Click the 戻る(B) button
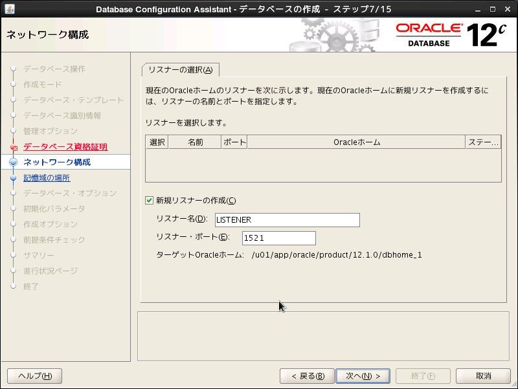Viewport: 518px width, 389px height. [x=307, y=376]
